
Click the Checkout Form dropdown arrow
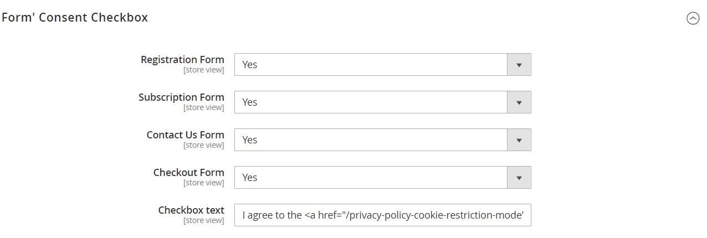(519, 178)
